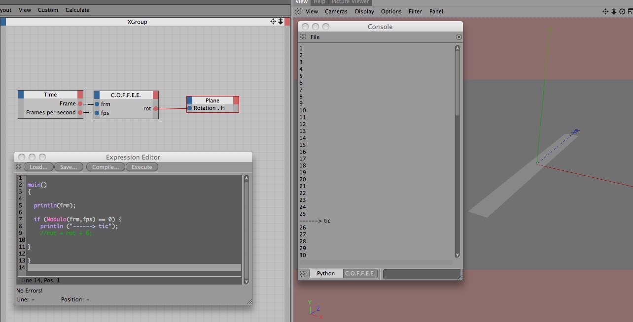Click the highlighted line 14 in editor
This screenshot has width=633, height=322.
tap(134, 267)
